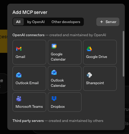This screenshot has height=134, width=129.
Task: Select the Gmail connector label
Action: 20,57
